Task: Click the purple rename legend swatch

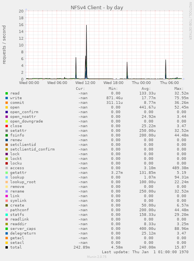Action: point(7,191)
